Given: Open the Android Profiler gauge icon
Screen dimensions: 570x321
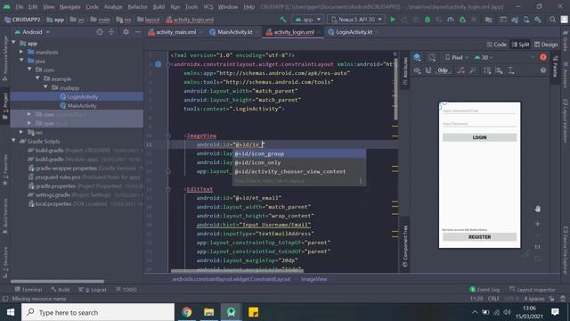Looking at the screenshot, I should (451, 20).
